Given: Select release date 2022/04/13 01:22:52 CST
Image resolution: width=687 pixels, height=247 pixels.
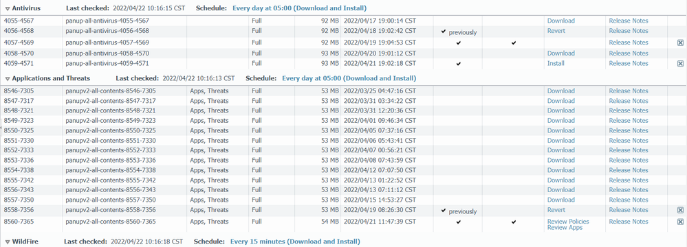Looking at the screenshot, I should [x=380, y=180].
